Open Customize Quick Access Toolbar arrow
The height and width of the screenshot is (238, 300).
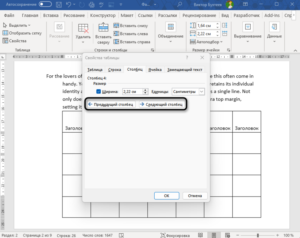(121, 4)
